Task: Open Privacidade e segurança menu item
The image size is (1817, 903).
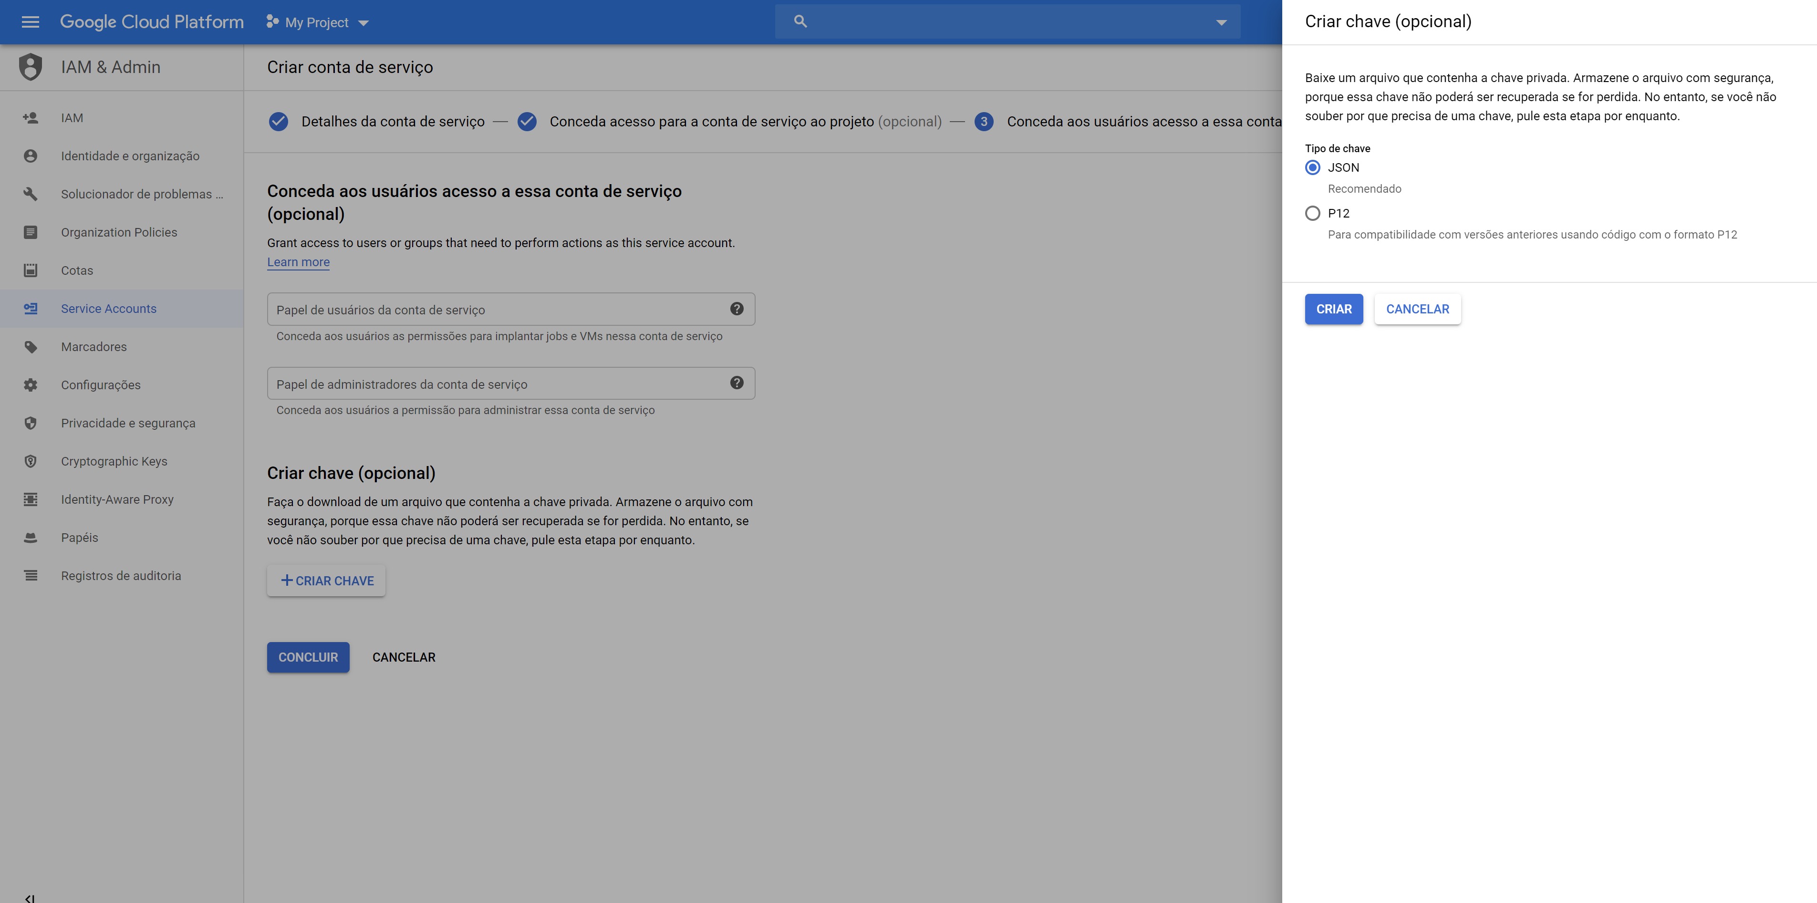Action: (121, 423)
